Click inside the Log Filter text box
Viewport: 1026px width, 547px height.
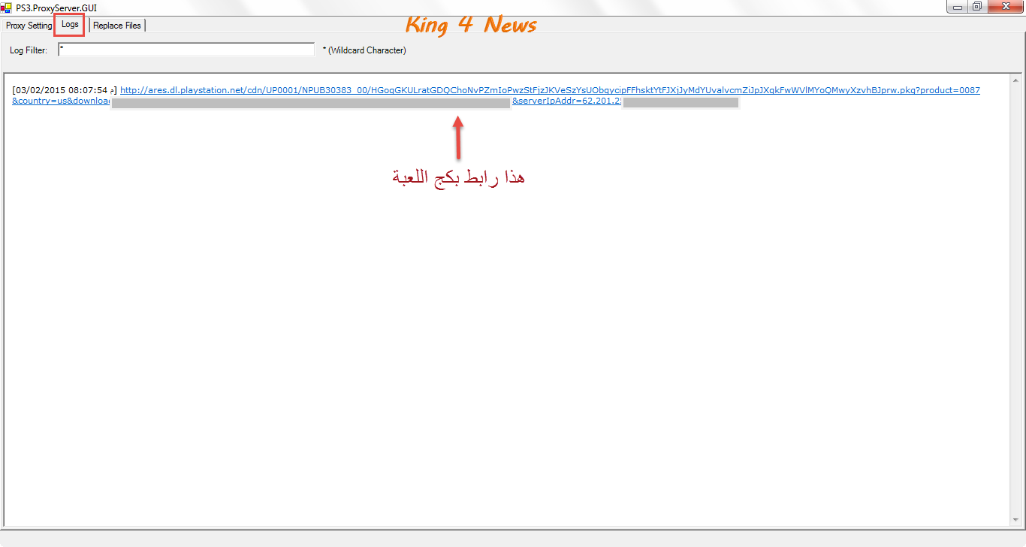coord(186,50)
